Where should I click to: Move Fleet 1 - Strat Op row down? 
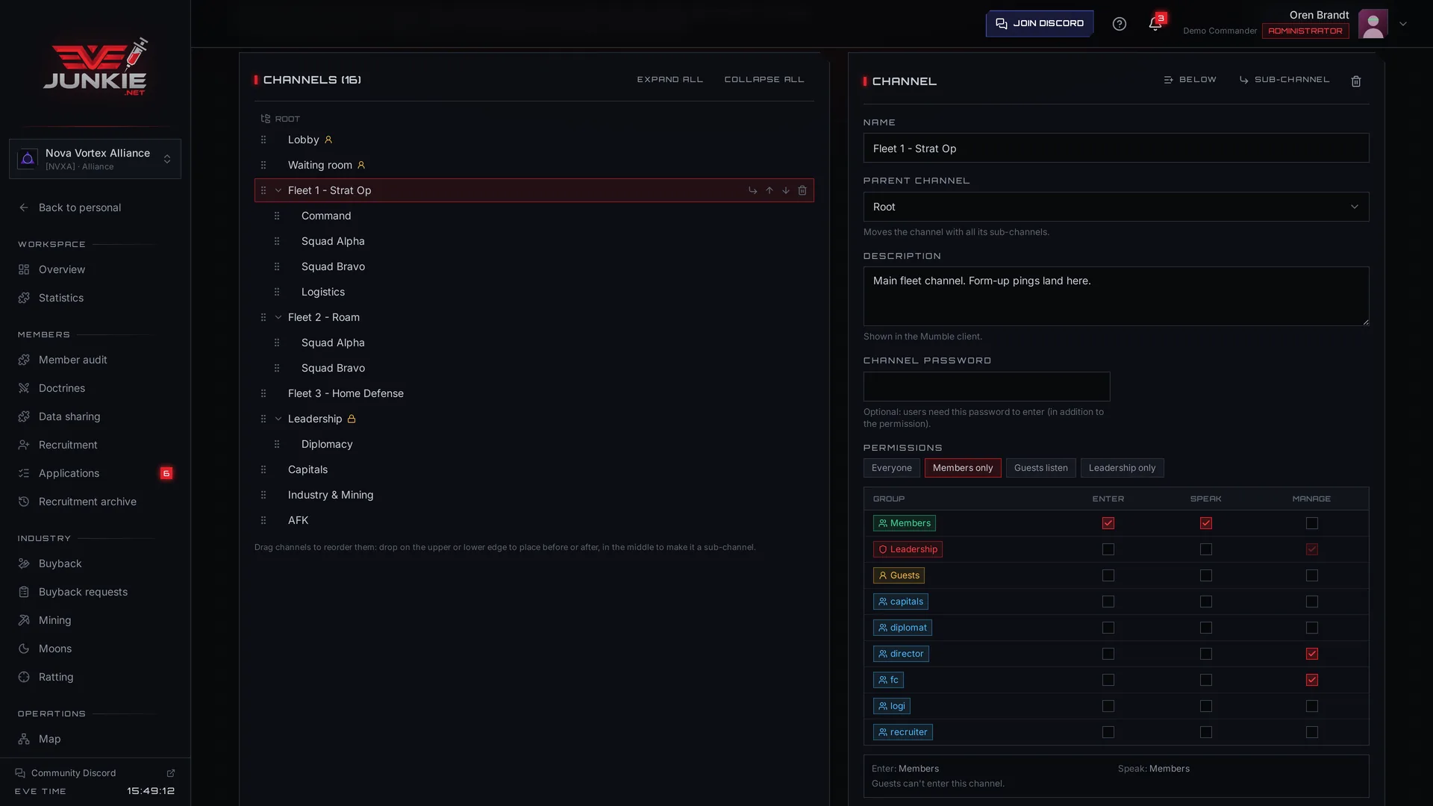tap(786, 190)
